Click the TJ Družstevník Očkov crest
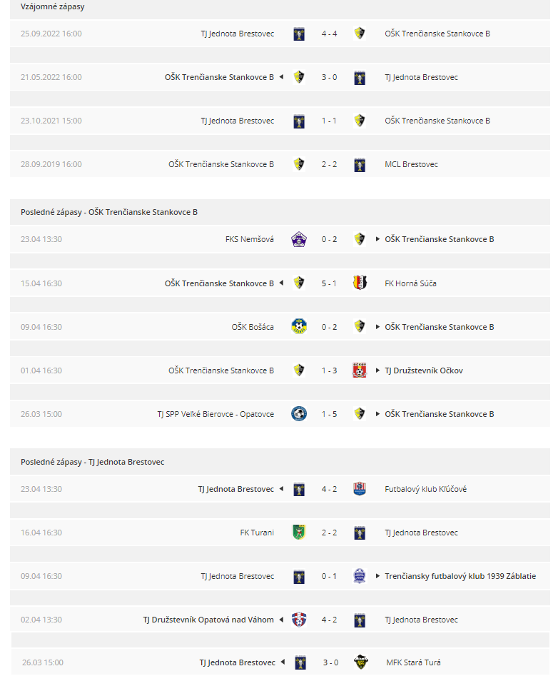The image size is (558, 696). 360,370
